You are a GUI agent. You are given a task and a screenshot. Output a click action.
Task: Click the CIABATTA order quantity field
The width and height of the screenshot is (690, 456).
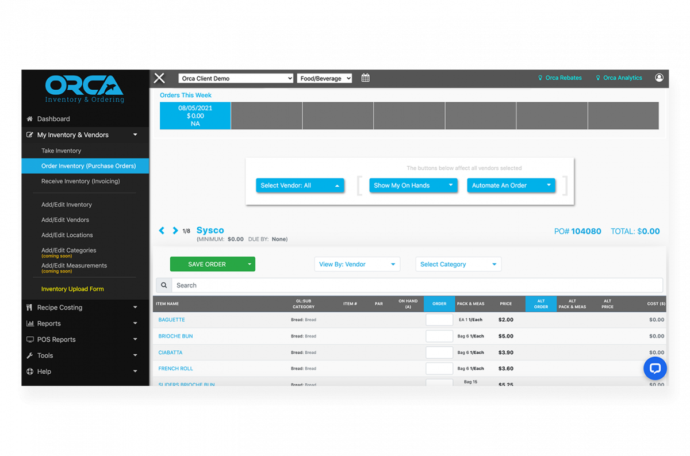click(x=439, y=352)
